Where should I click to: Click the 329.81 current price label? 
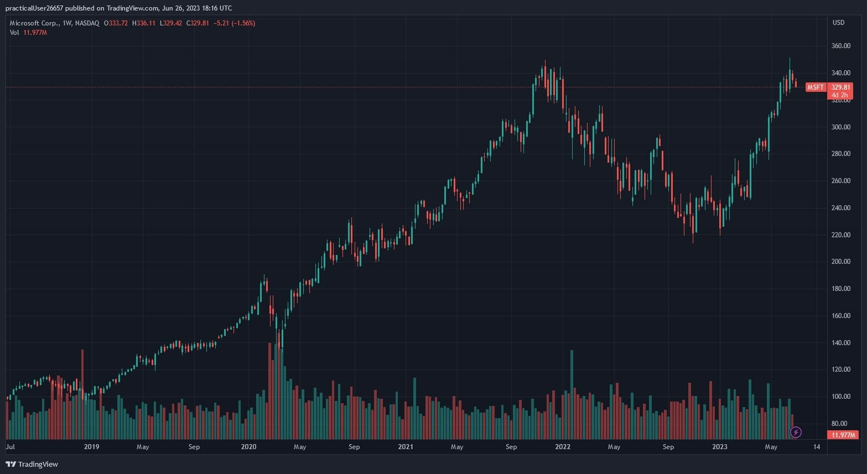pyautogui.click(x=840, y=87)
